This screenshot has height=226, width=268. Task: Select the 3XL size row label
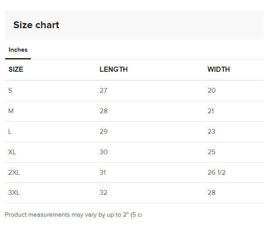coord(14,193)
